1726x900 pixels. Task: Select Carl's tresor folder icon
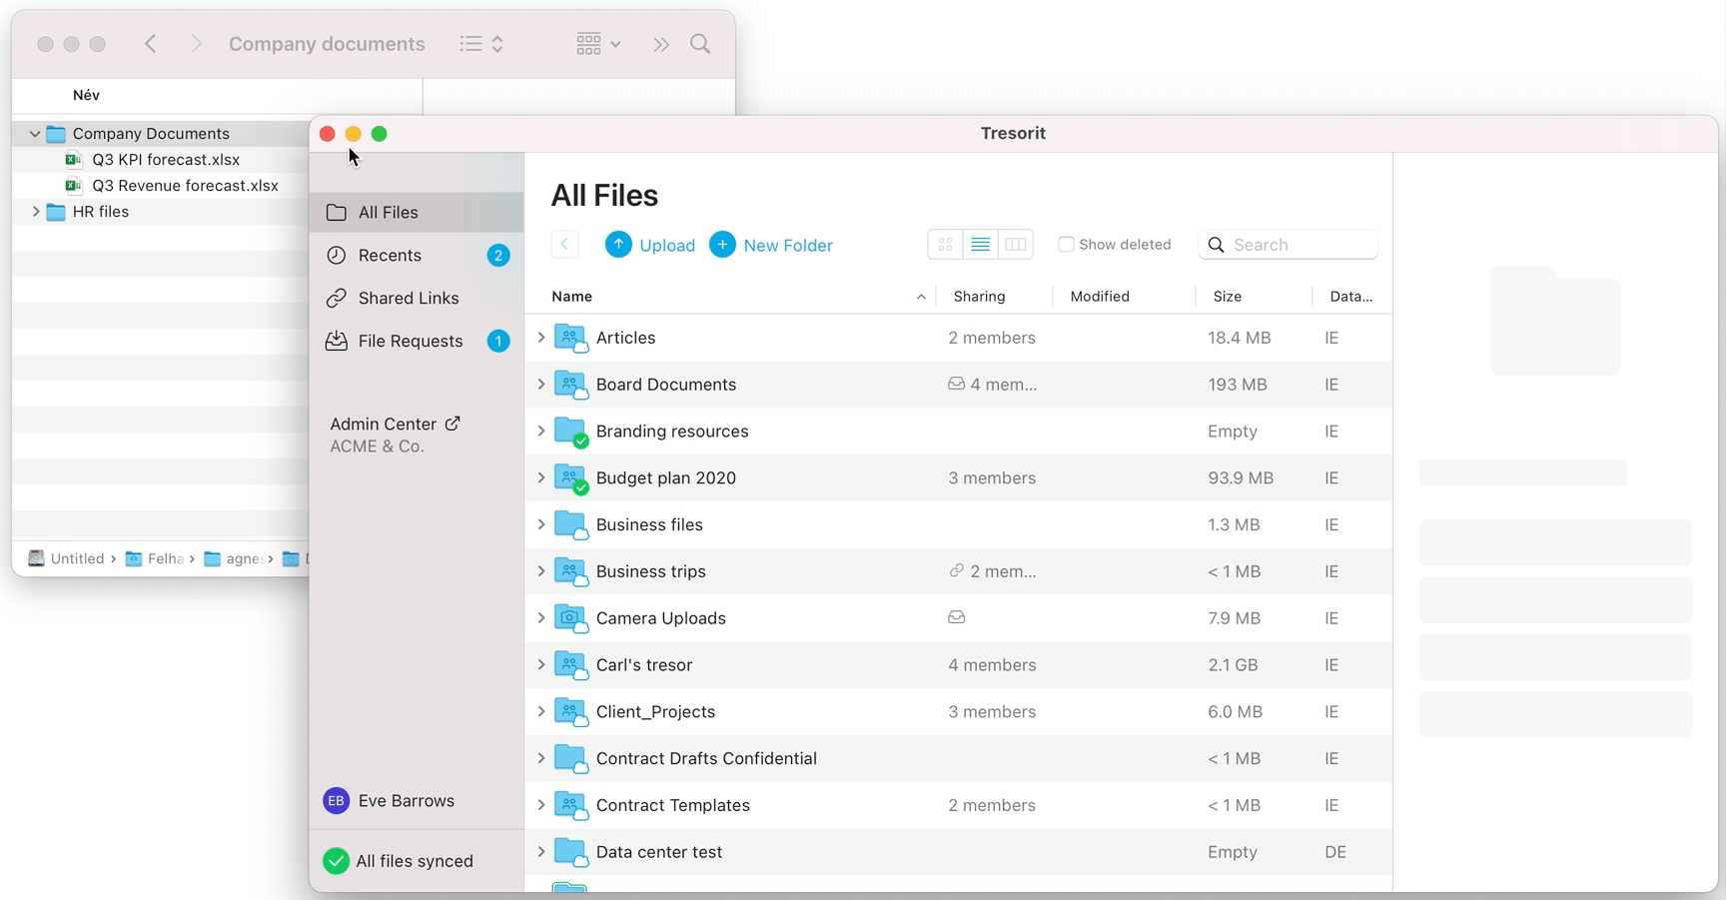pos(570,665)
